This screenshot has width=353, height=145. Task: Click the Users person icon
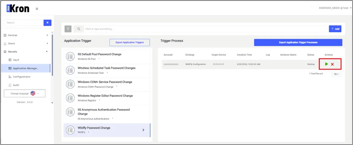[5, 44]
